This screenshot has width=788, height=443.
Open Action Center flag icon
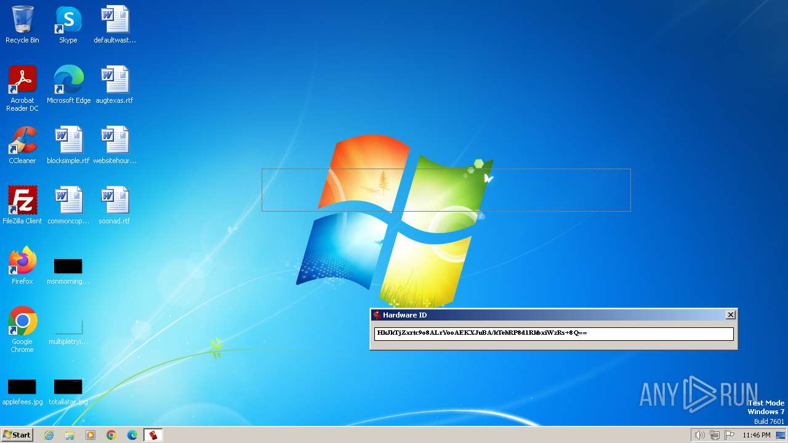730,435
